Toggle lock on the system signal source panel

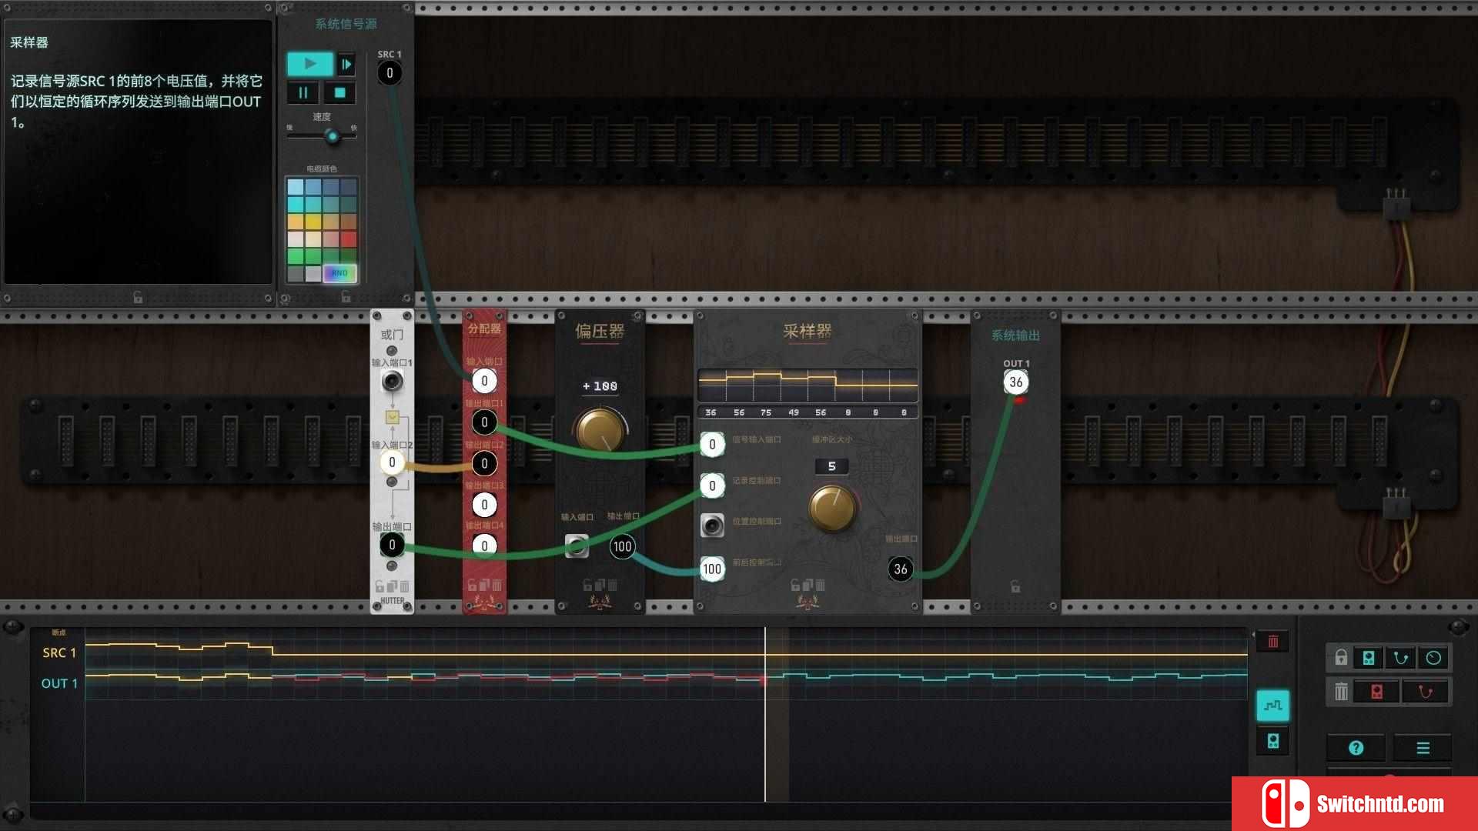(x=346, y=297)
